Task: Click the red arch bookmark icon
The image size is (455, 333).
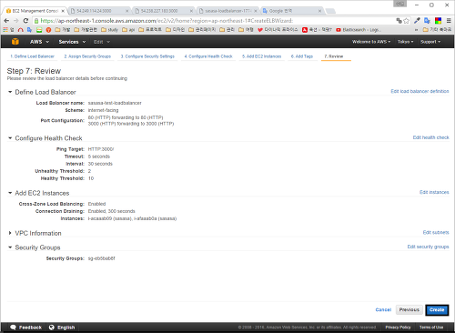Action: (x=20, y=30)
